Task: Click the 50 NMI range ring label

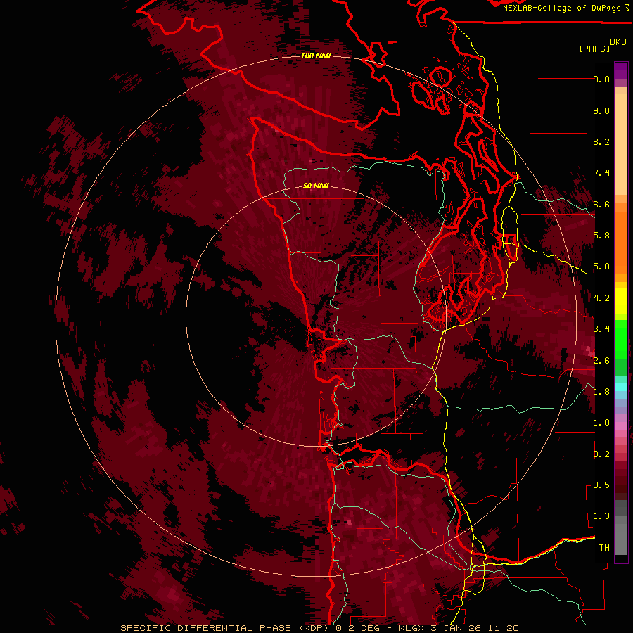Action: click(316, 186)
